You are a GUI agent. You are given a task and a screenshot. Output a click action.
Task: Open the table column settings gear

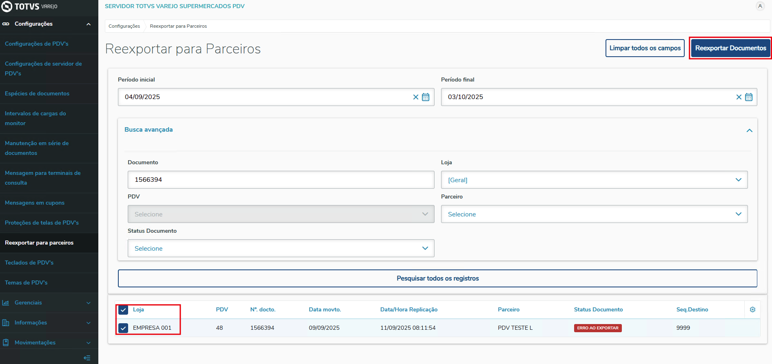coord(752,310)
